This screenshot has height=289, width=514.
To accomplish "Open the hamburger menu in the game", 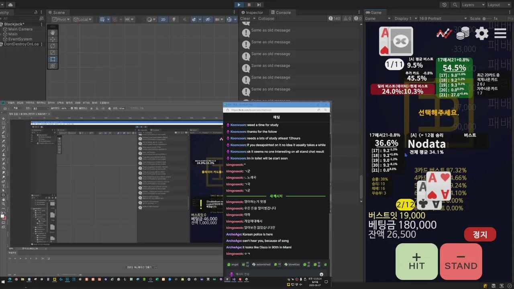I will pos(500,33).
